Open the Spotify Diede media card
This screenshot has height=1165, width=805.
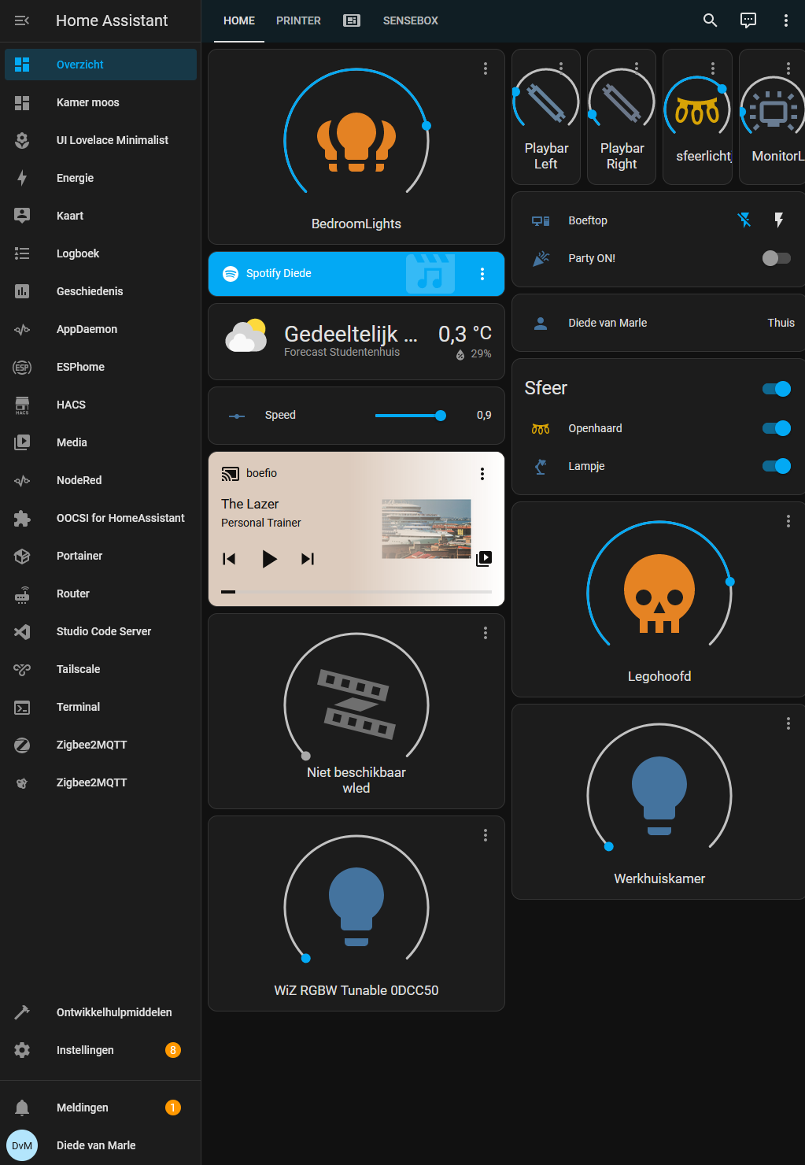[x=356, y=274]
